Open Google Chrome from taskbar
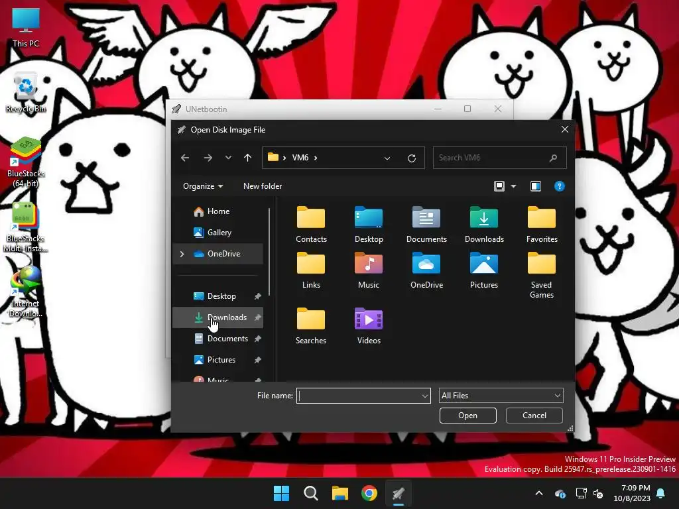This screenshot has height=509, width=679. pos(369,493)
